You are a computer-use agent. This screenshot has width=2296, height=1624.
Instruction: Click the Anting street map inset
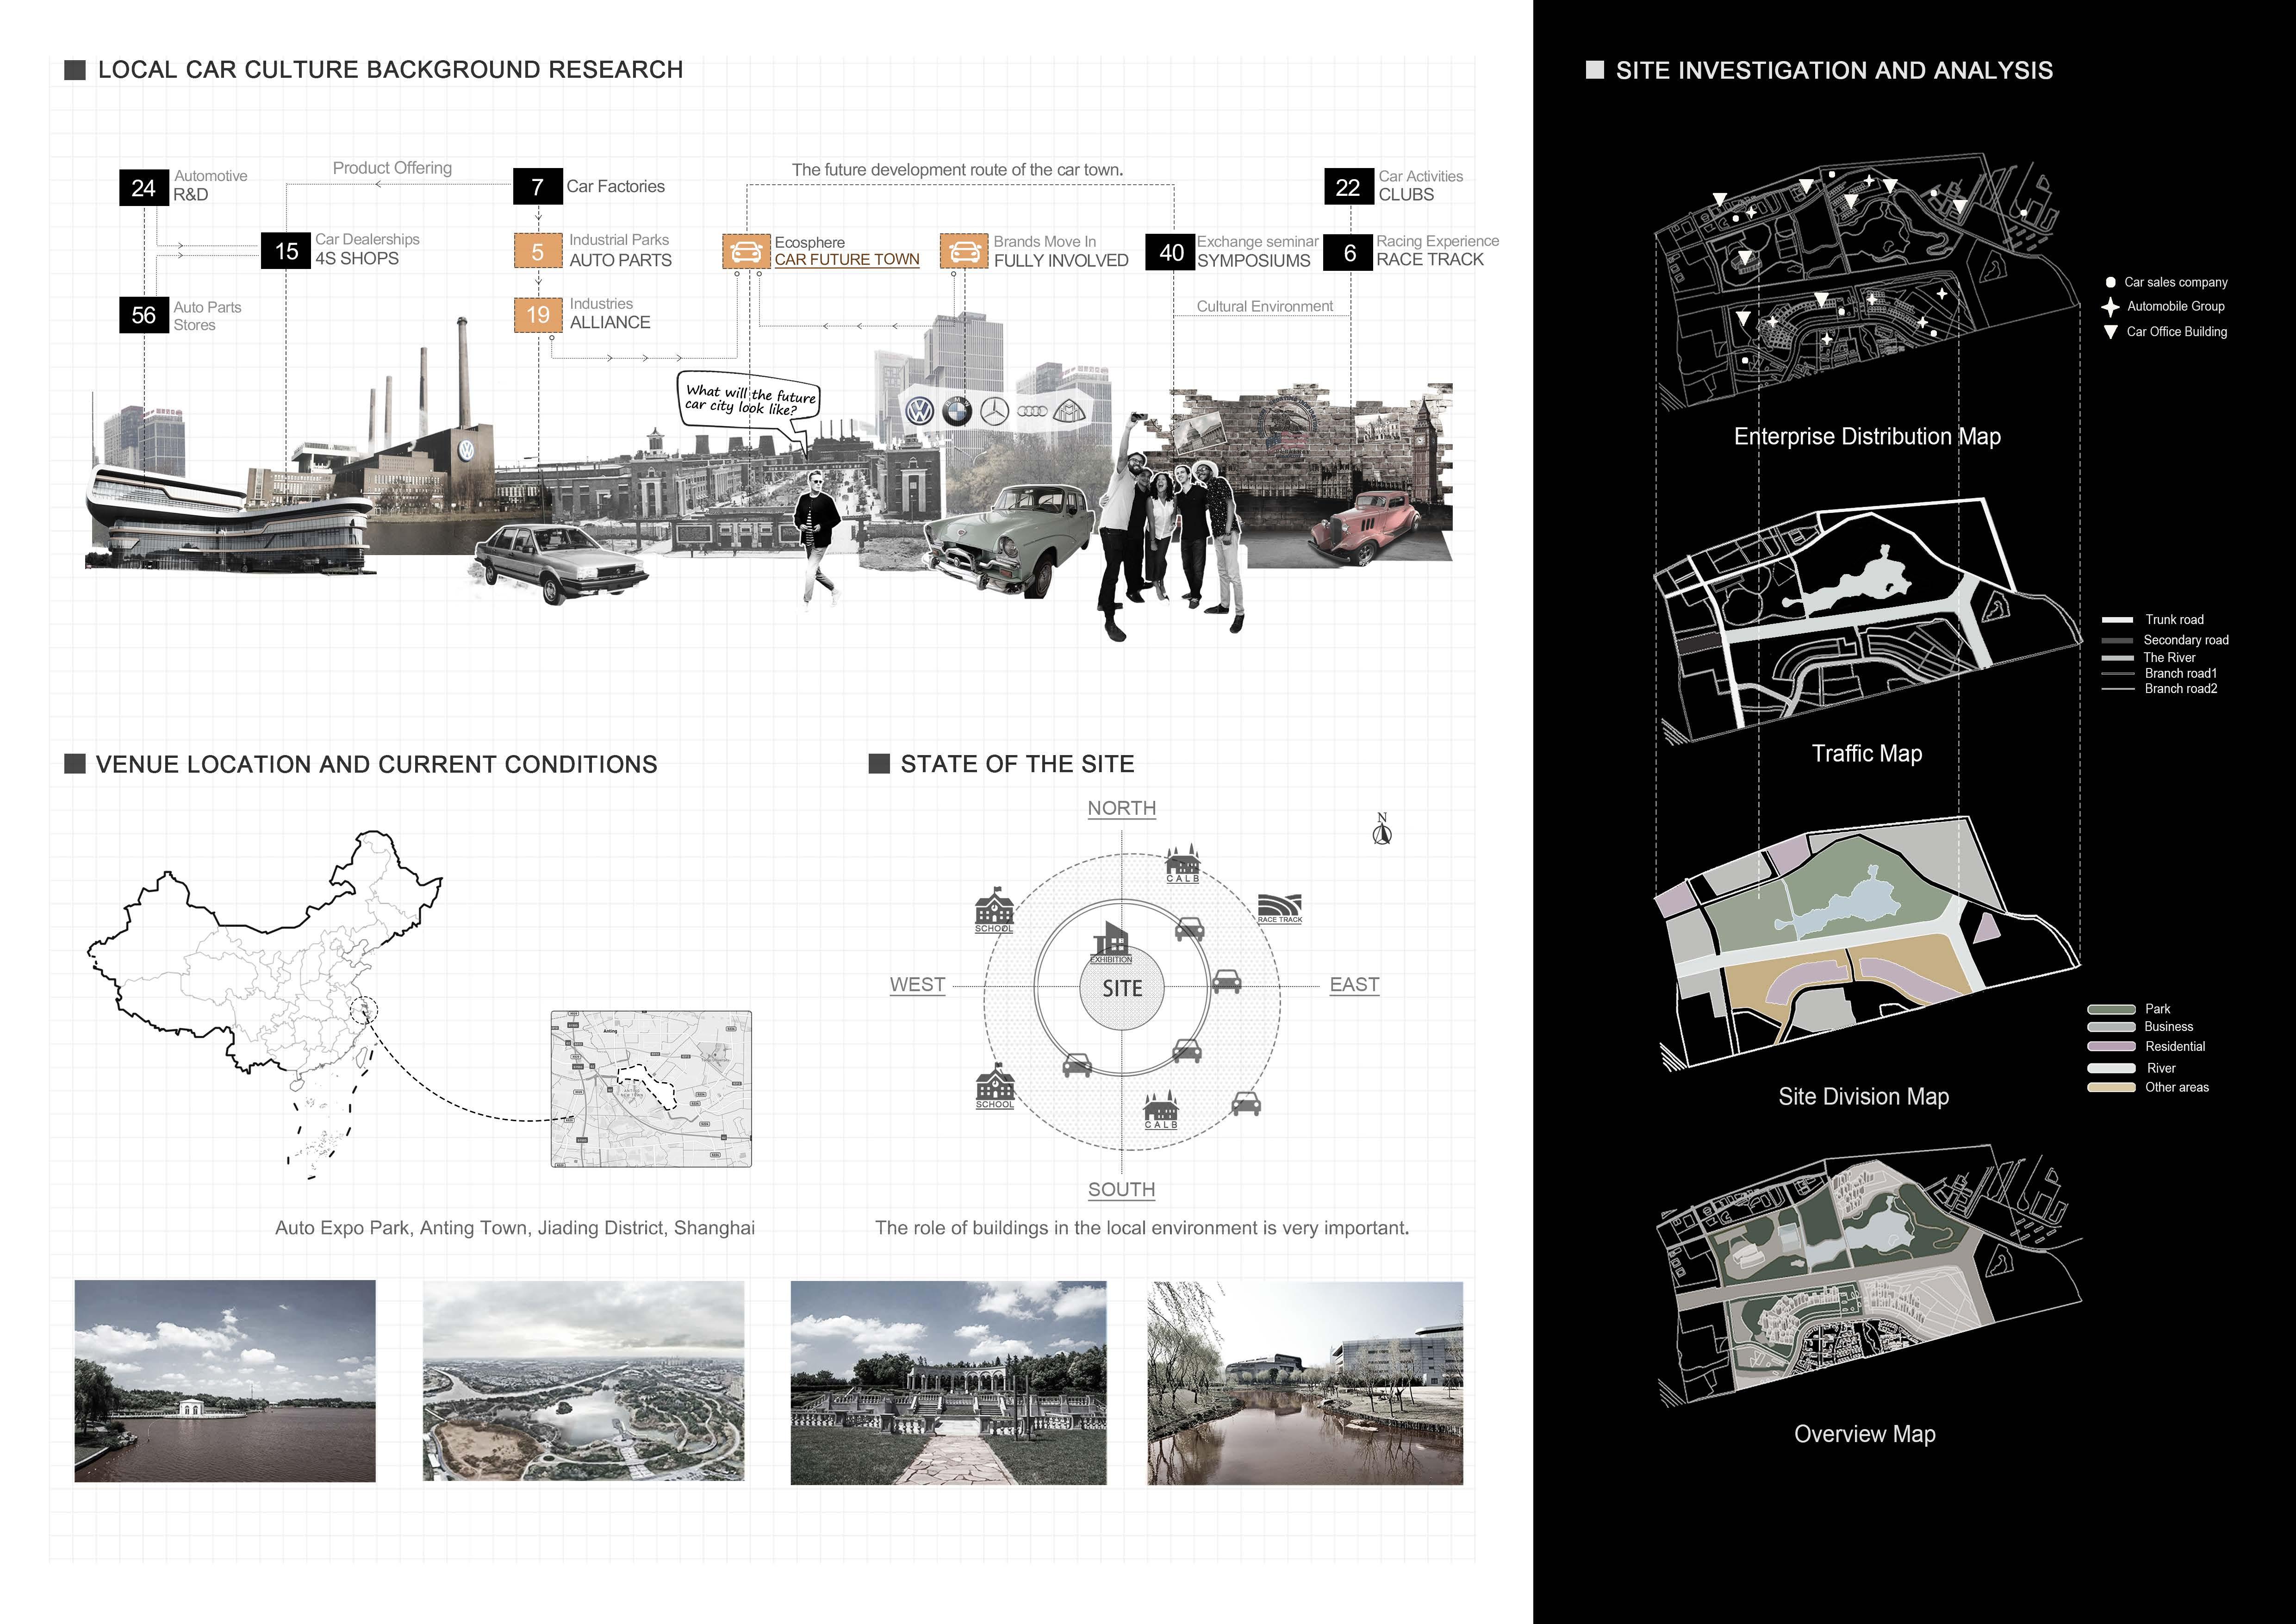tap(651, 1089)
